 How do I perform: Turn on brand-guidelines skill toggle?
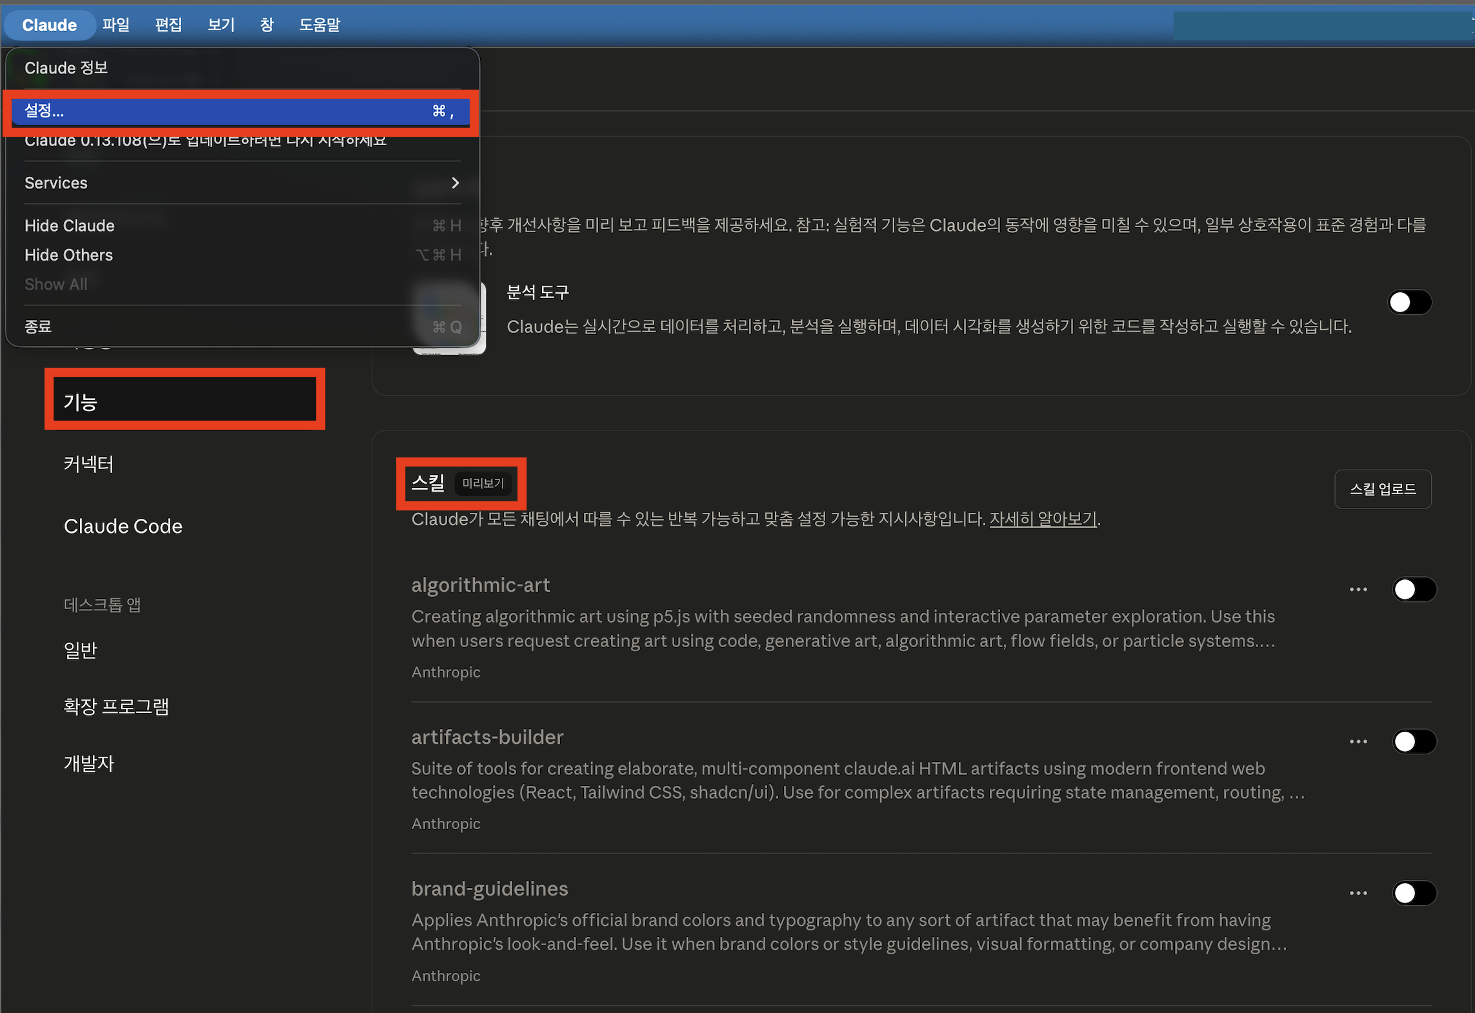(1413, 893)
